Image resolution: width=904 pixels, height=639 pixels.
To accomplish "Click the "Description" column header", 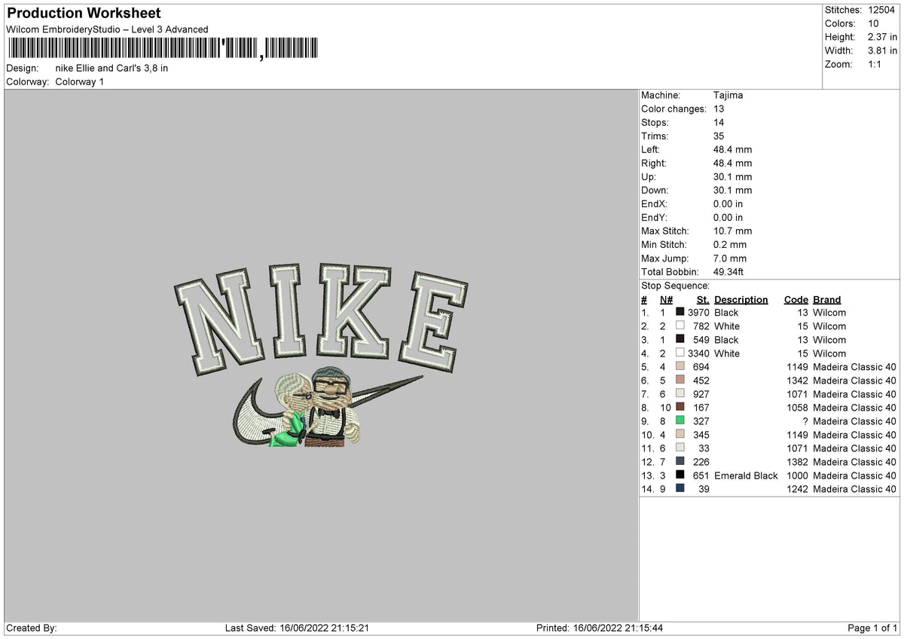I will pos(741,299).
